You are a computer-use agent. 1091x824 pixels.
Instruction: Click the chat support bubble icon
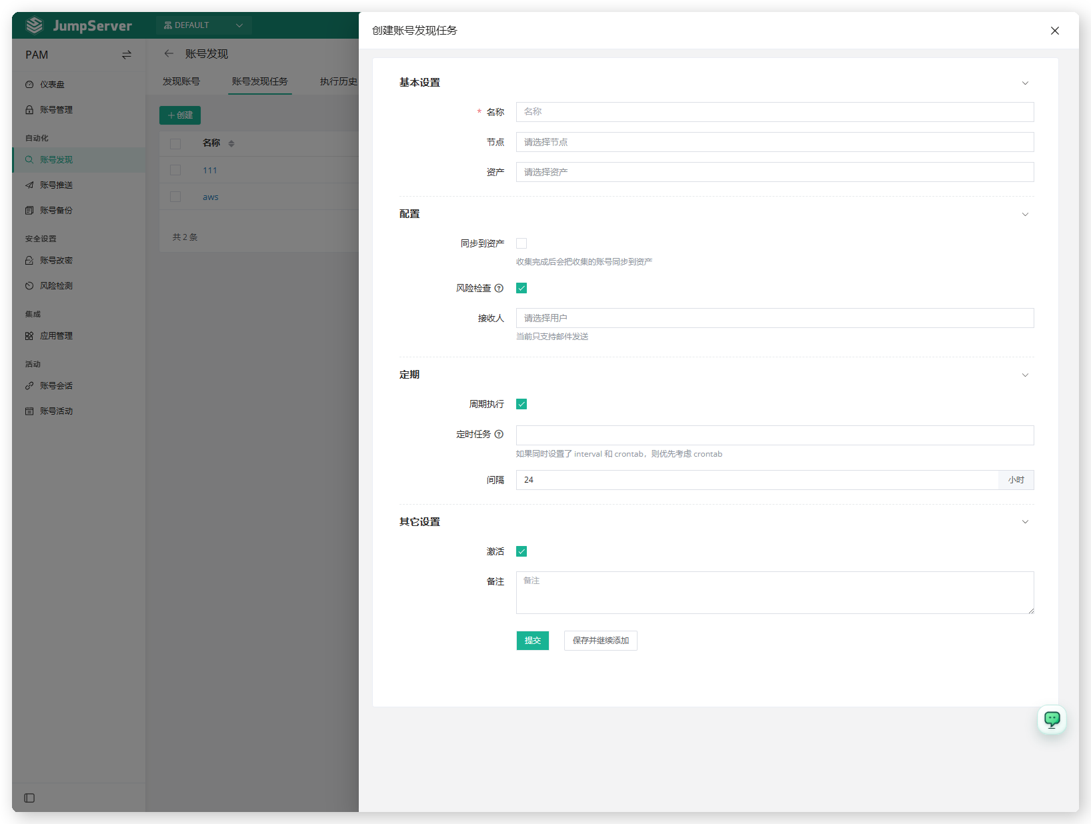pos(1052,719)
